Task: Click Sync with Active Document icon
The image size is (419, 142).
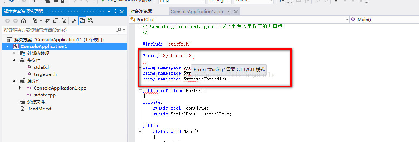Action: 48,21
